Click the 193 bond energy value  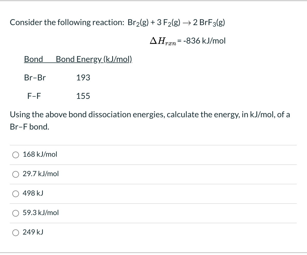tap(83, 78)
